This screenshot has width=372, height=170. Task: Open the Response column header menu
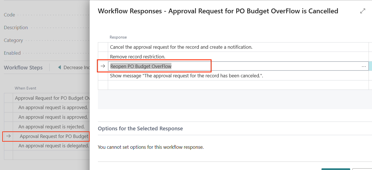(x=118, y=37)
